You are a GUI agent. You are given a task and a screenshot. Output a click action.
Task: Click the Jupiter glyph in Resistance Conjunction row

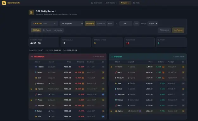(x=36, y=89)
